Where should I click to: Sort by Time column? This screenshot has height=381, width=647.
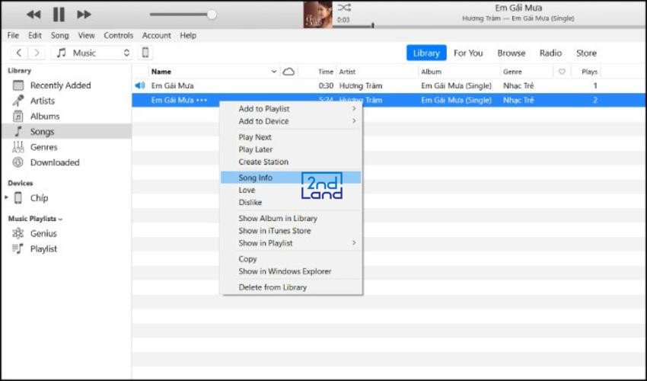click(x=325, y=72)
